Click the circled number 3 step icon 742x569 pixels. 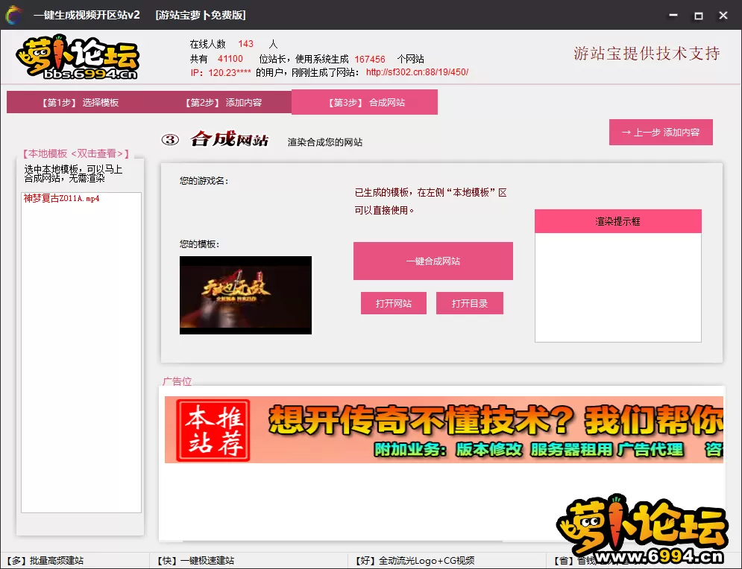(x=170, y=140)
